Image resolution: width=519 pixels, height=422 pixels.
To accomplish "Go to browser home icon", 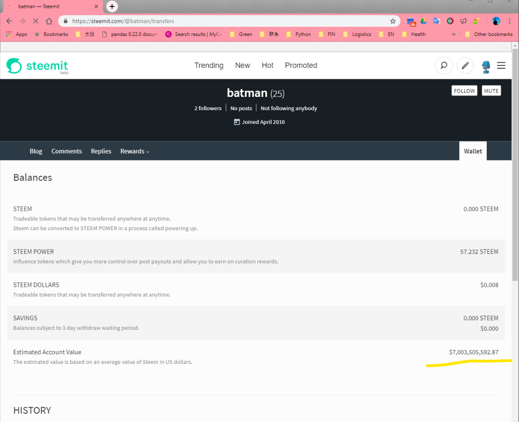I will [49, 21].
